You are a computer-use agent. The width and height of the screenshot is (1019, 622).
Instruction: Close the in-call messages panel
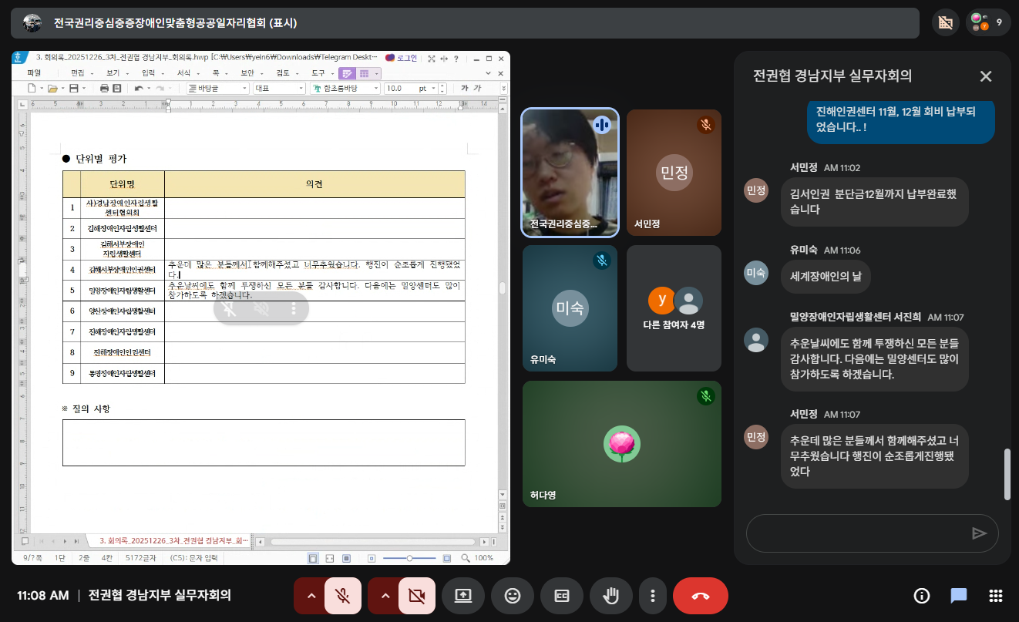tap(985, 76)
